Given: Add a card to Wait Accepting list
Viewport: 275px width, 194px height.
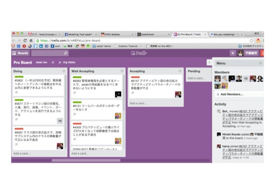Looking at the screenshot, I should point(80,154).
